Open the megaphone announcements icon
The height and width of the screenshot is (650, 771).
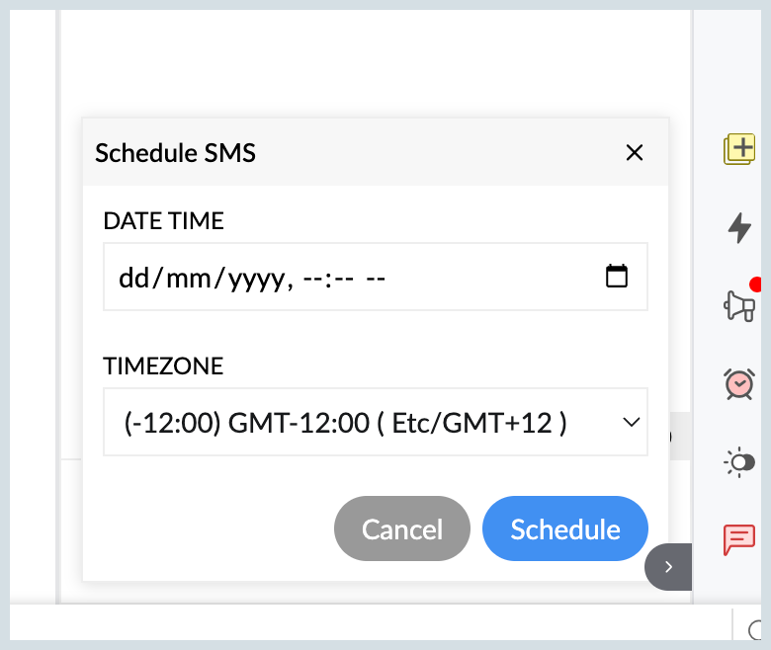[739, 305]
